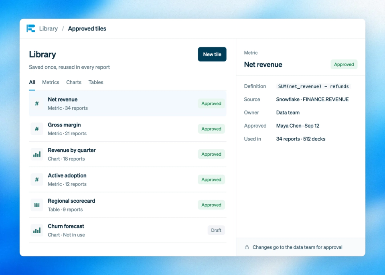This screenshot has width=385, height=275.
Task: Click the bar chart icon beside Churn forecast
Action: pos(37,230)
